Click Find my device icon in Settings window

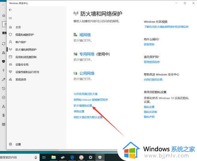4,106
